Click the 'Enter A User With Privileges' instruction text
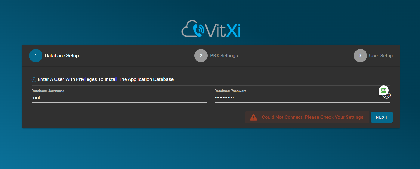 tap(106, 79)
